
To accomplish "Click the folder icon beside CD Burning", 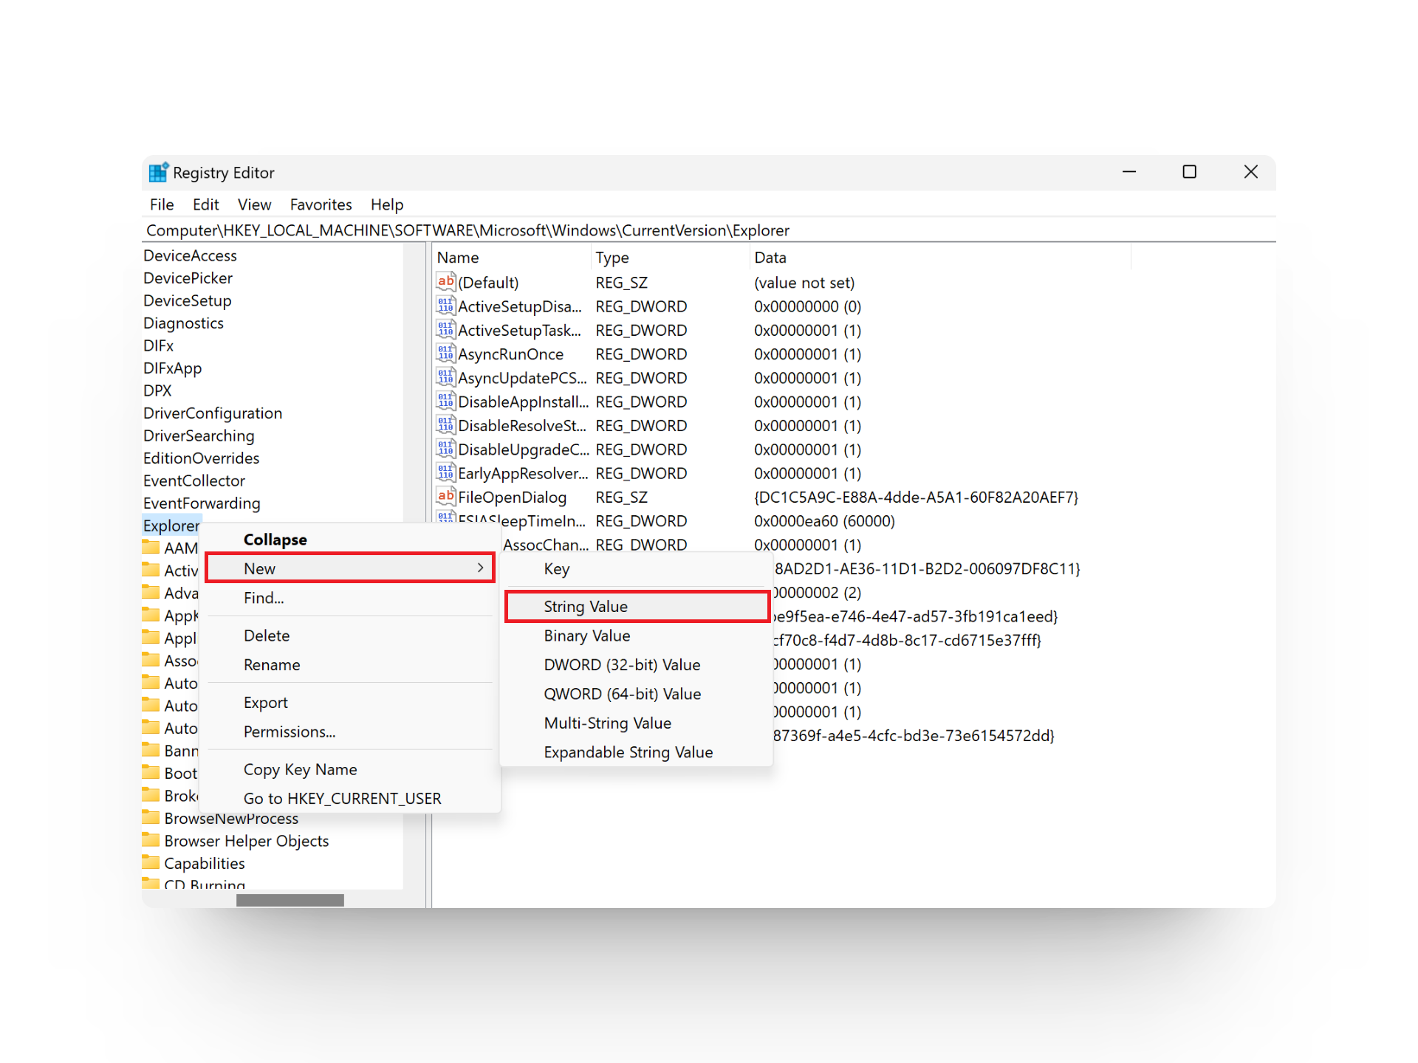I will pyautogui.click(x=151, y=884).
